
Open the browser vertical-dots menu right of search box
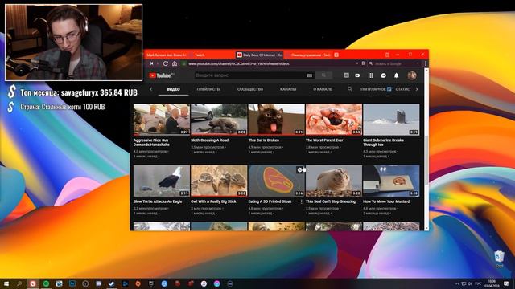pyautogui.click(x=426, y=63)
